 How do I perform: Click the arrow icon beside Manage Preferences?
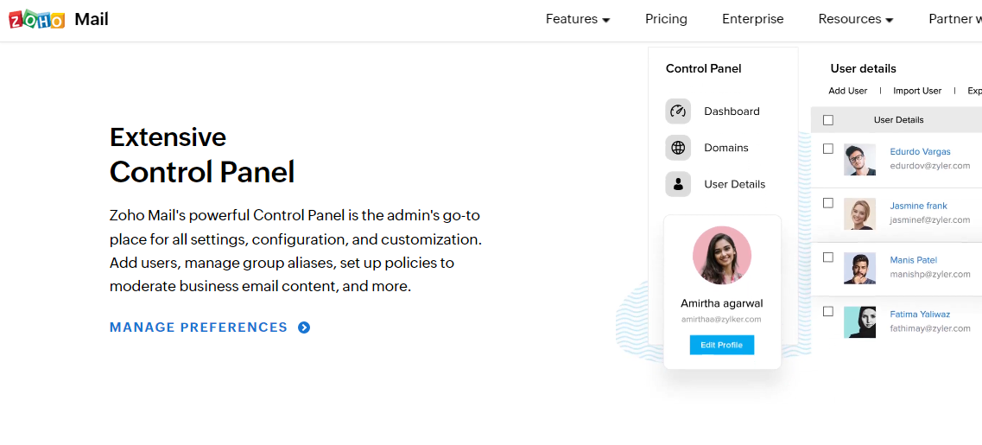tap(304, 327)
